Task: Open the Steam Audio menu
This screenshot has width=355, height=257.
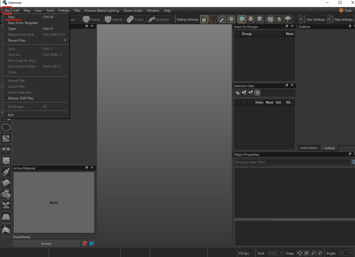Action: coord(133,11)
